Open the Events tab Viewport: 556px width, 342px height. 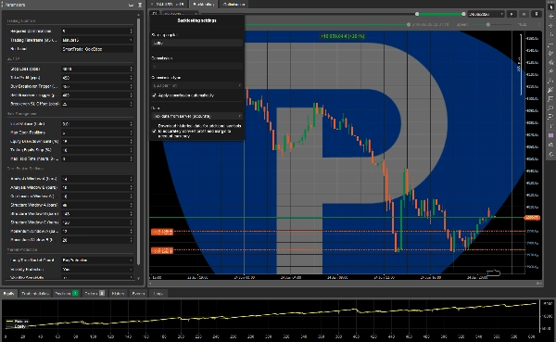point(138,294)
